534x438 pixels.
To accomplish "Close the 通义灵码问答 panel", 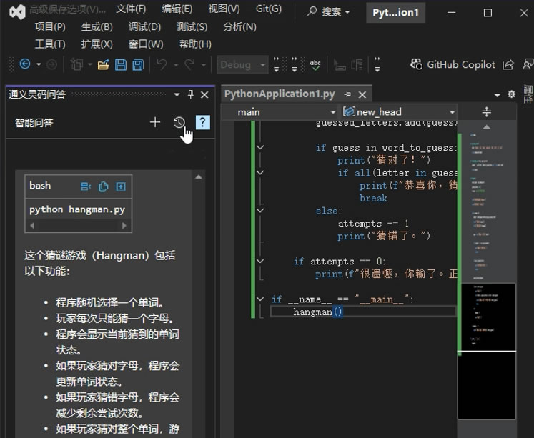I will click(204, 94).
